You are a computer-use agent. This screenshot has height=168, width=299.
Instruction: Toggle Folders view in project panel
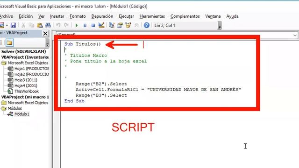coord(10,42)
